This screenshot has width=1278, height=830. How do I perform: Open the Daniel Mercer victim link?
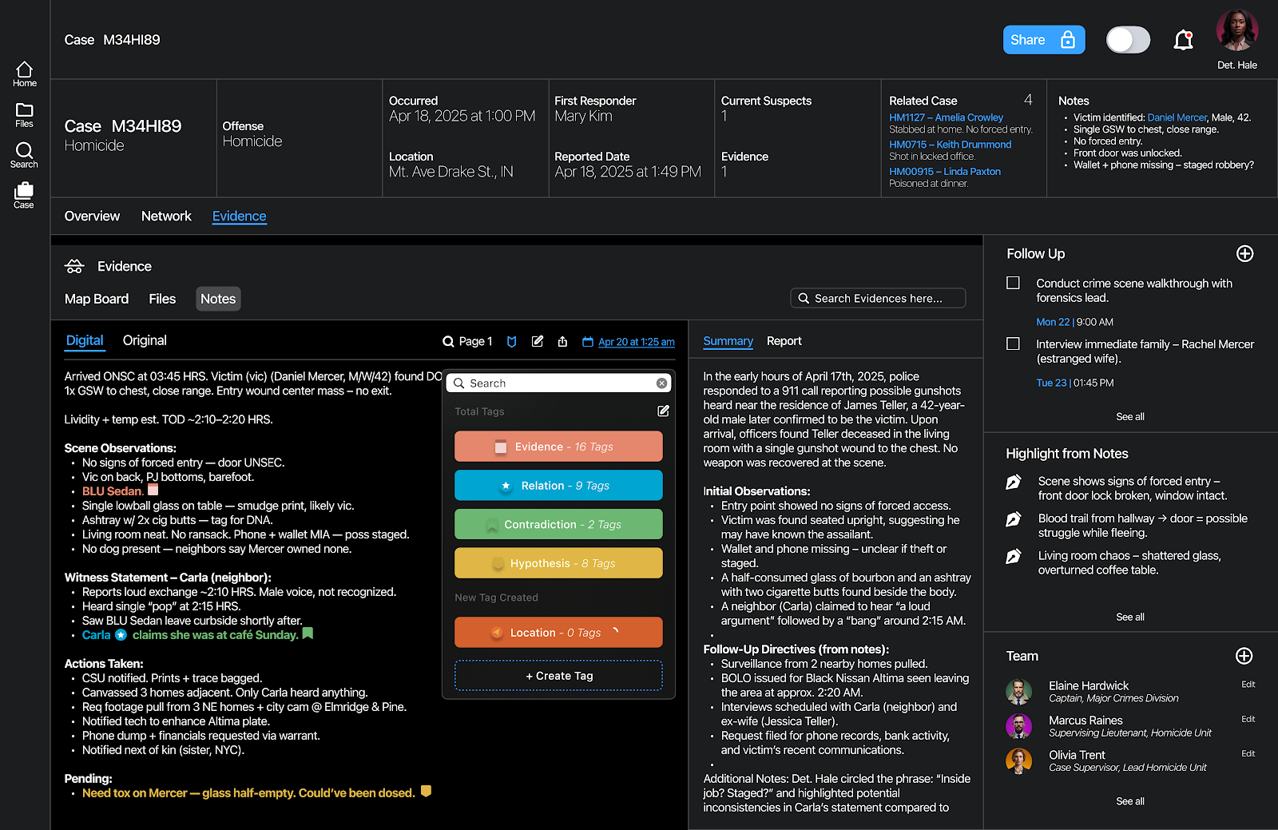1177,117
